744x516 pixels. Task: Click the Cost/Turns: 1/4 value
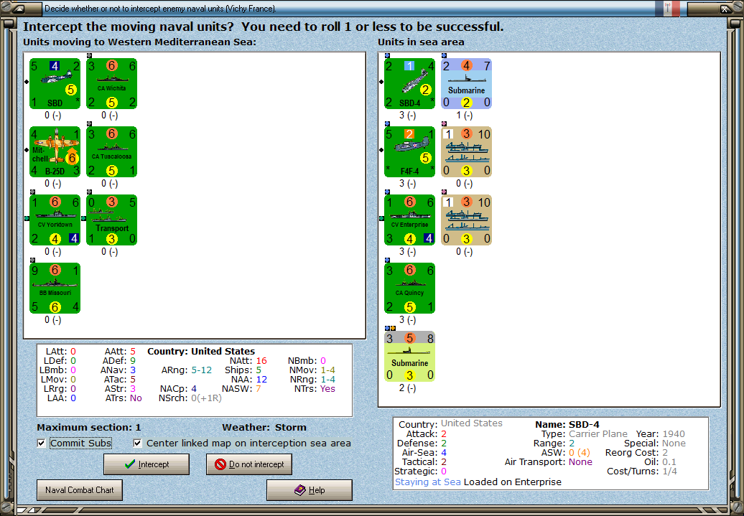[x=642, y=472]
